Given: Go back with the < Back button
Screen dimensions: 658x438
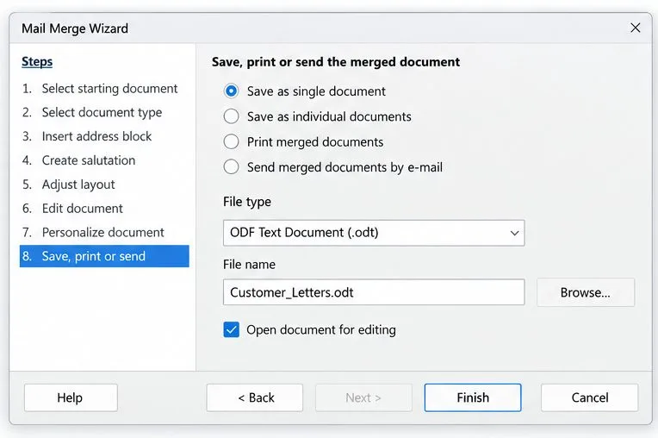Looking at the screenshot, I should [254, 397].
